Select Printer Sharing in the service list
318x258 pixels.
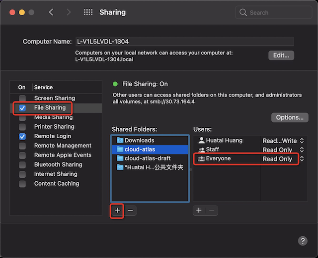pyautogui.click(x=54, y=127)
